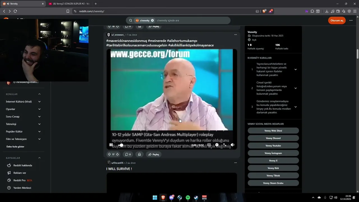Pause the video in the erennsrc post
This screenshot has height=202, width=359.
point(111,145)
